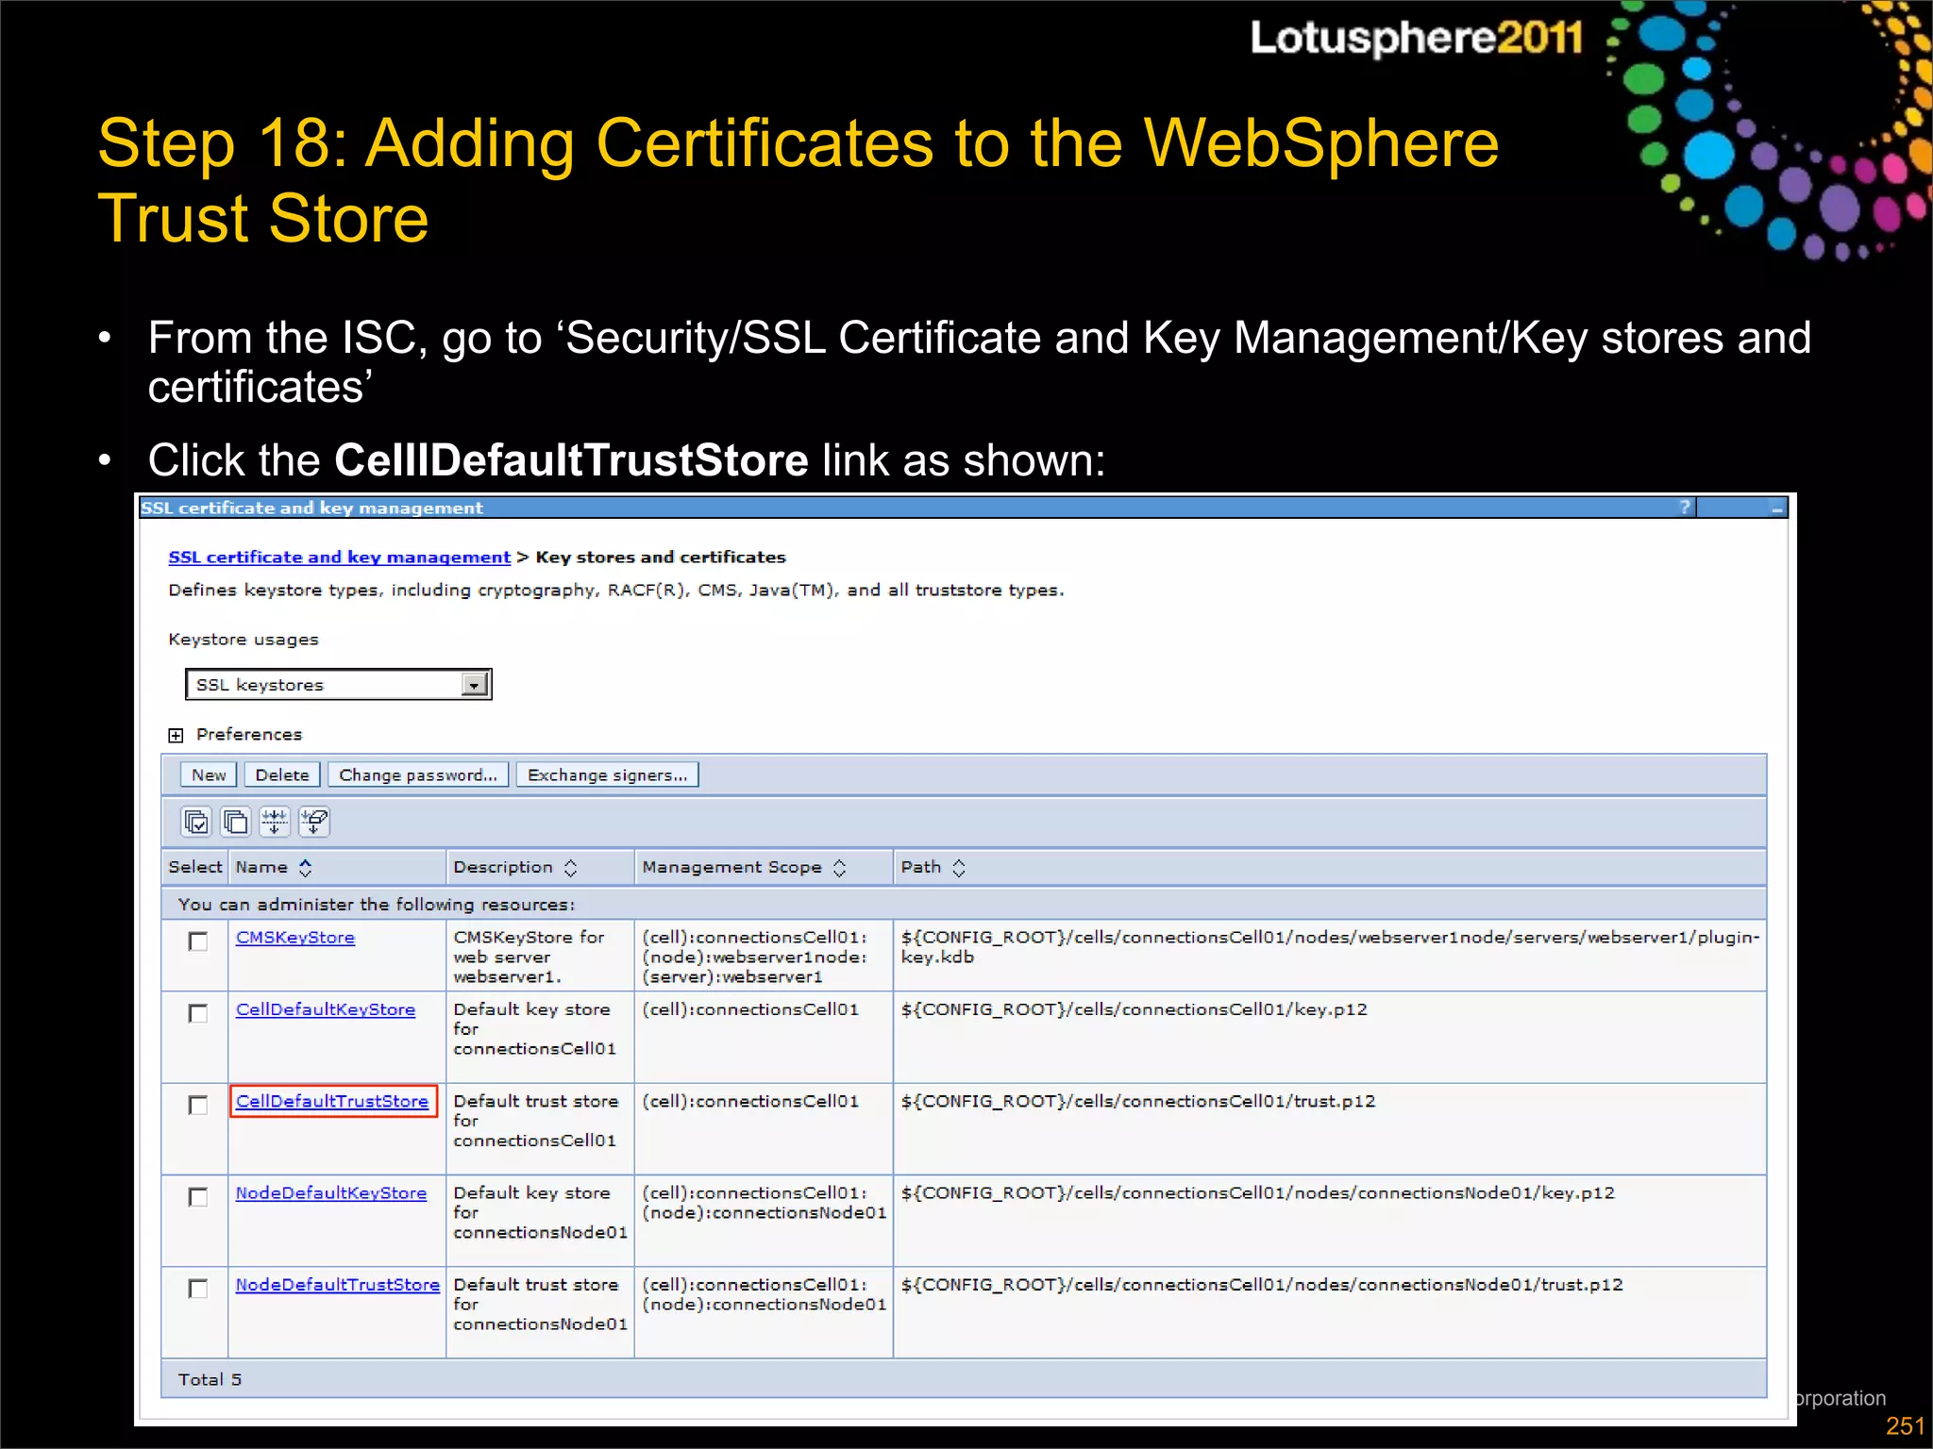Click the Keystore usages label
1933x1449 pixels.
coord(244,640)
